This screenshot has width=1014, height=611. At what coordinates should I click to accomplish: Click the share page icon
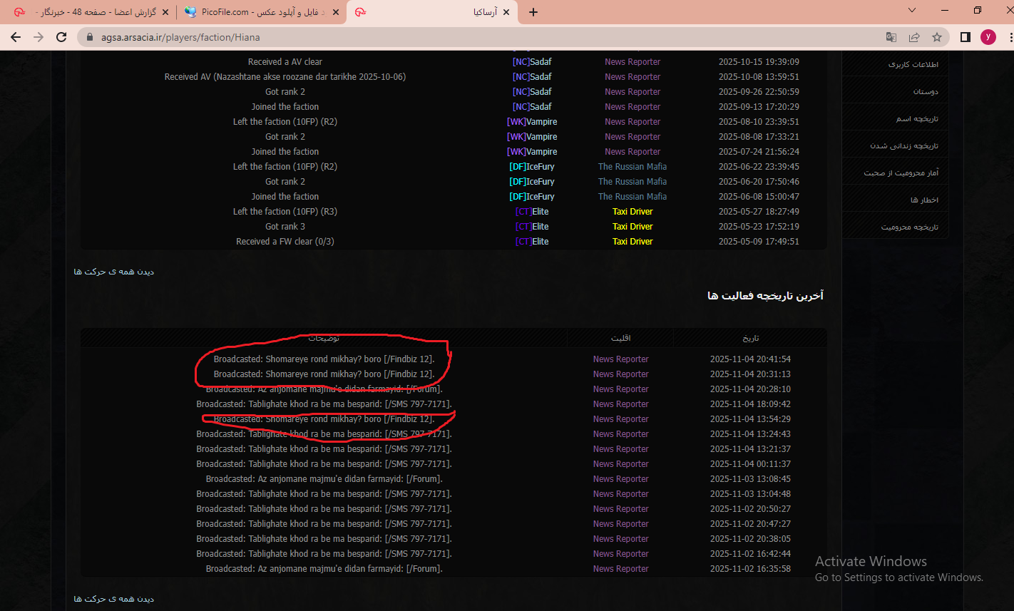click(913, 37)
